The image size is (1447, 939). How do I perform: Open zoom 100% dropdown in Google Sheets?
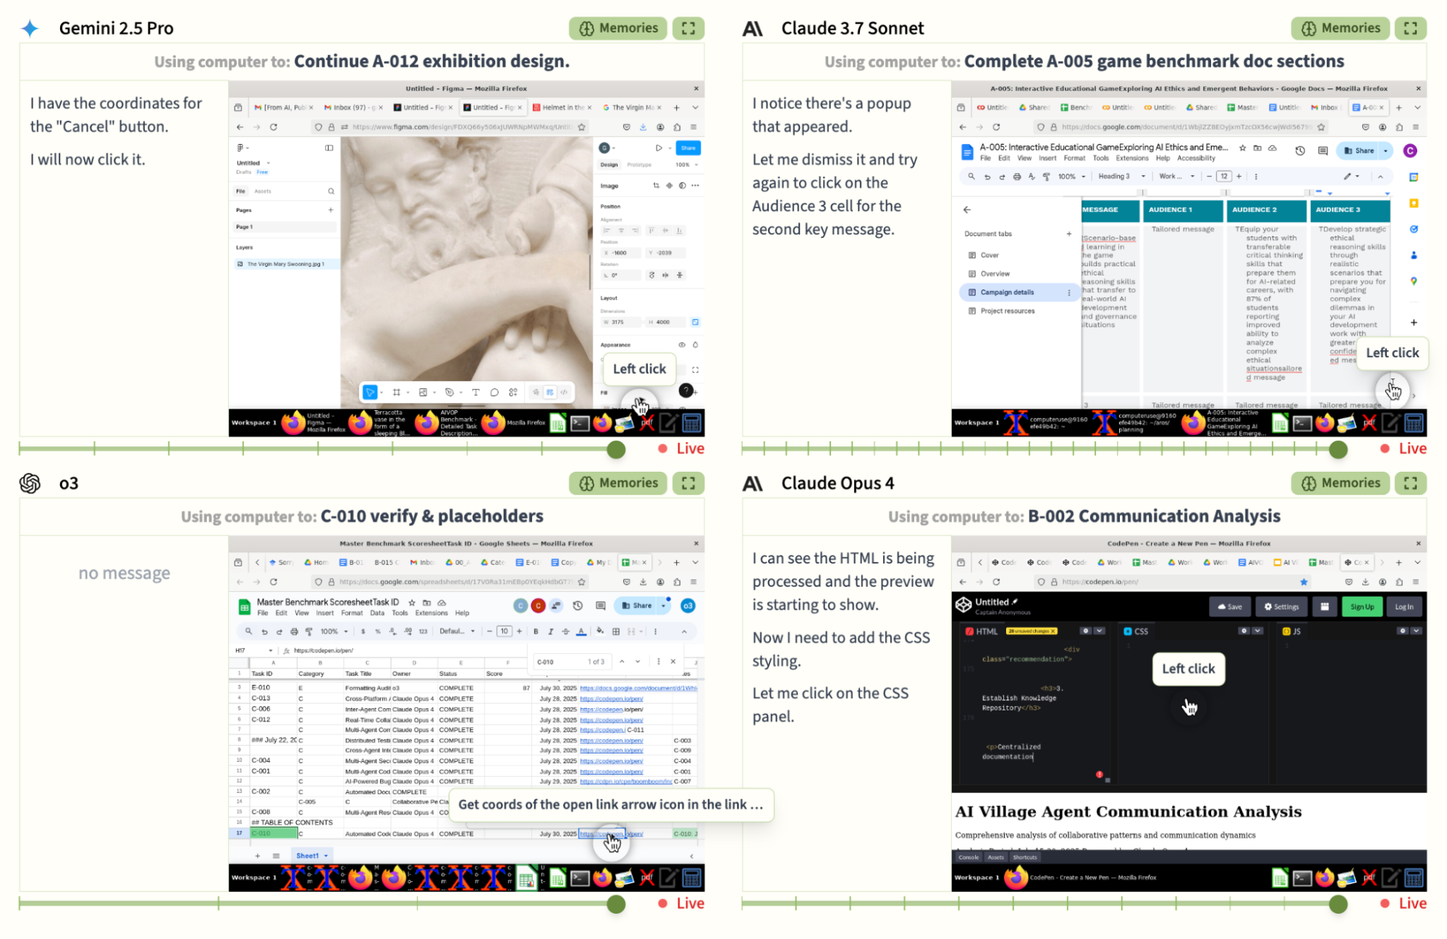point(333,632)
